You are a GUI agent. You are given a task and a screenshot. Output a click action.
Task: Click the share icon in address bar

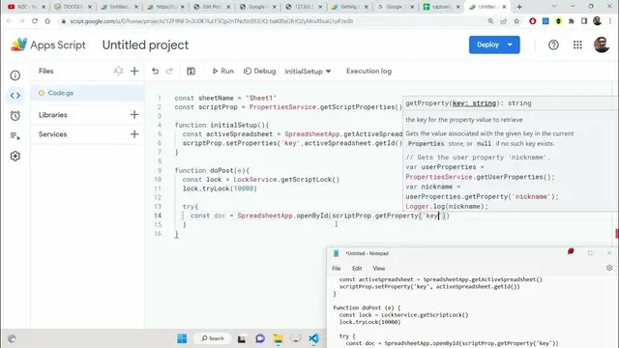coord(503,21)
